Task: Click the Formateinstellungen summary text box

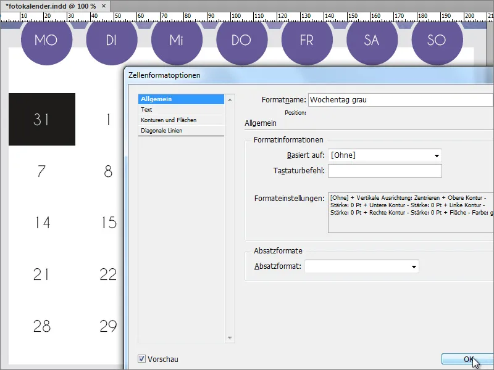Action: (411, 213)
